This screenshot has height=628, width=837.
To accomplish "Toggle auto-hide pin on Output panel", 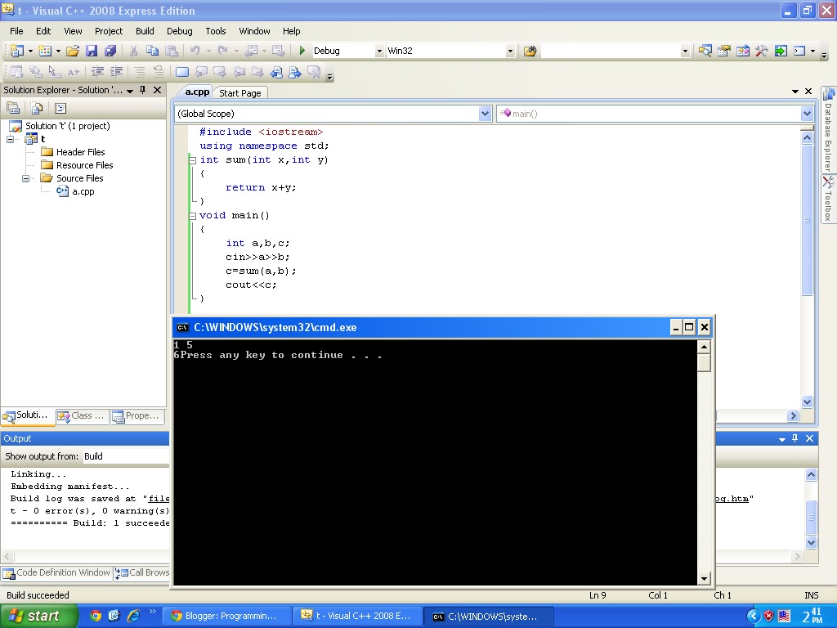I will click(x=794, y=438).
